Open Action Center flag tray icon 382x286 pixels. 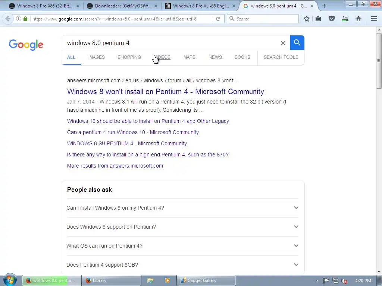coord(326,281)
